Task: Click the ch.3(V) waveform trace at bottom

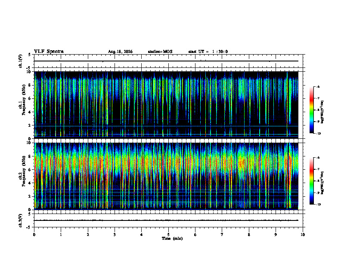Action: (166, 220)
